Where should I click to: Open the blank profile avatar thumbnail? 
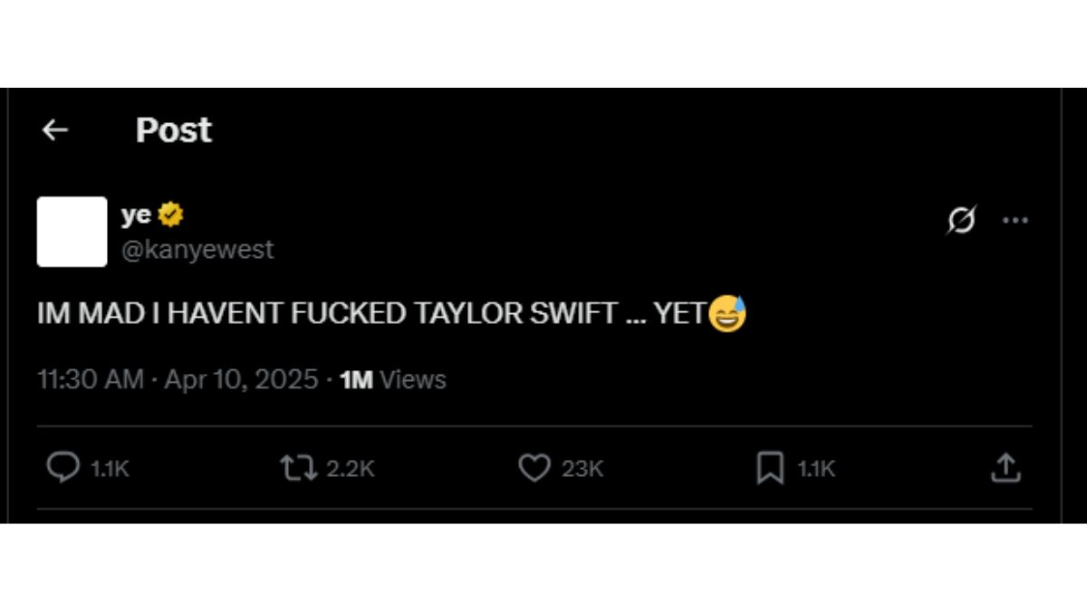[72, 232]
